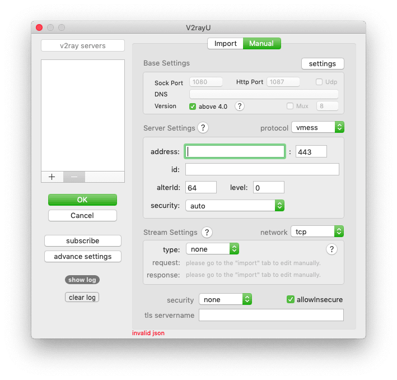Click the Sock Port field showing 1080

(x=206, y=82)
